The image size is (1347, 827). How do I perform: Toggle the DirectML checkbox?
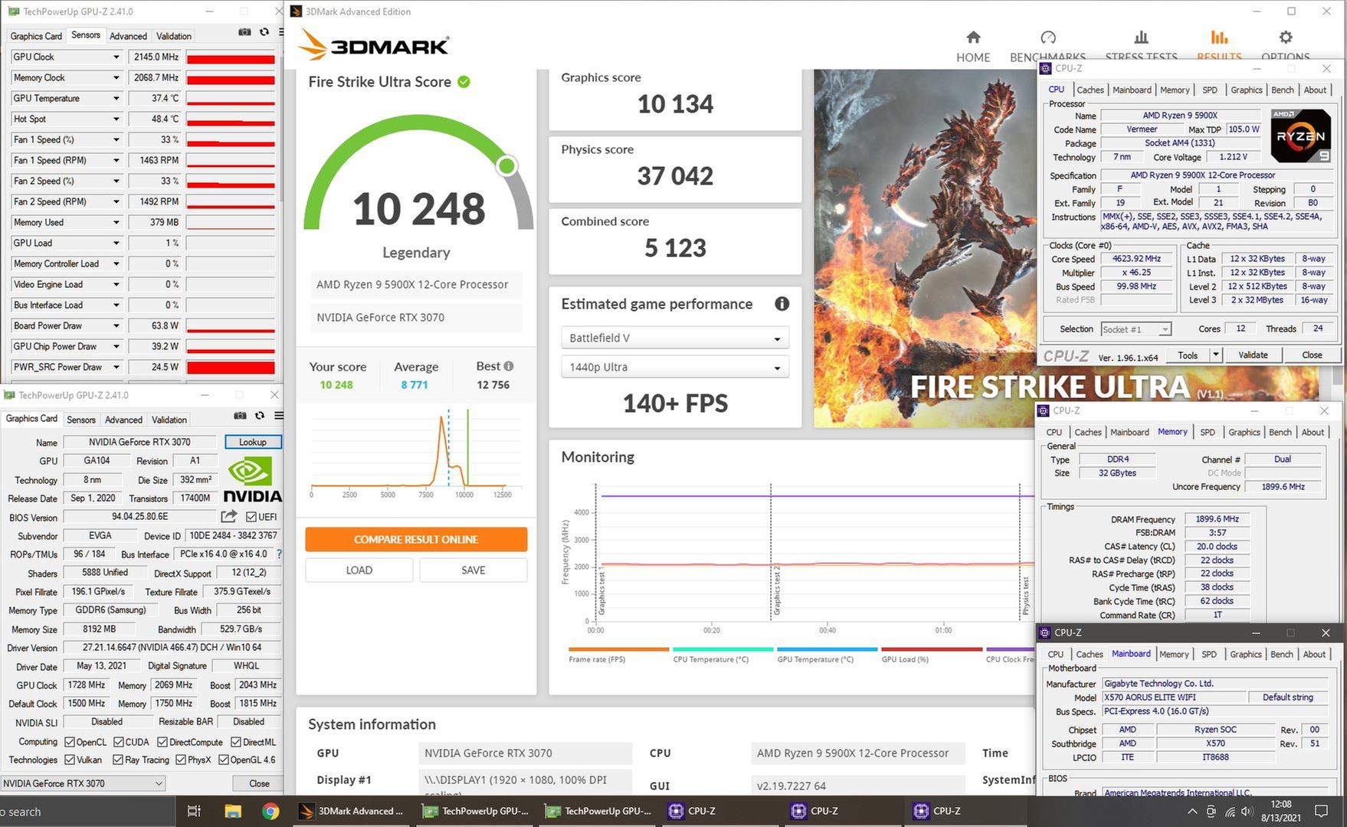(236, 742)
